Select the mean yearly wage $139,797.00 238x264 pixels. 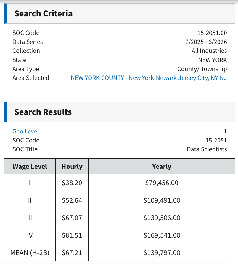[162, 253]
